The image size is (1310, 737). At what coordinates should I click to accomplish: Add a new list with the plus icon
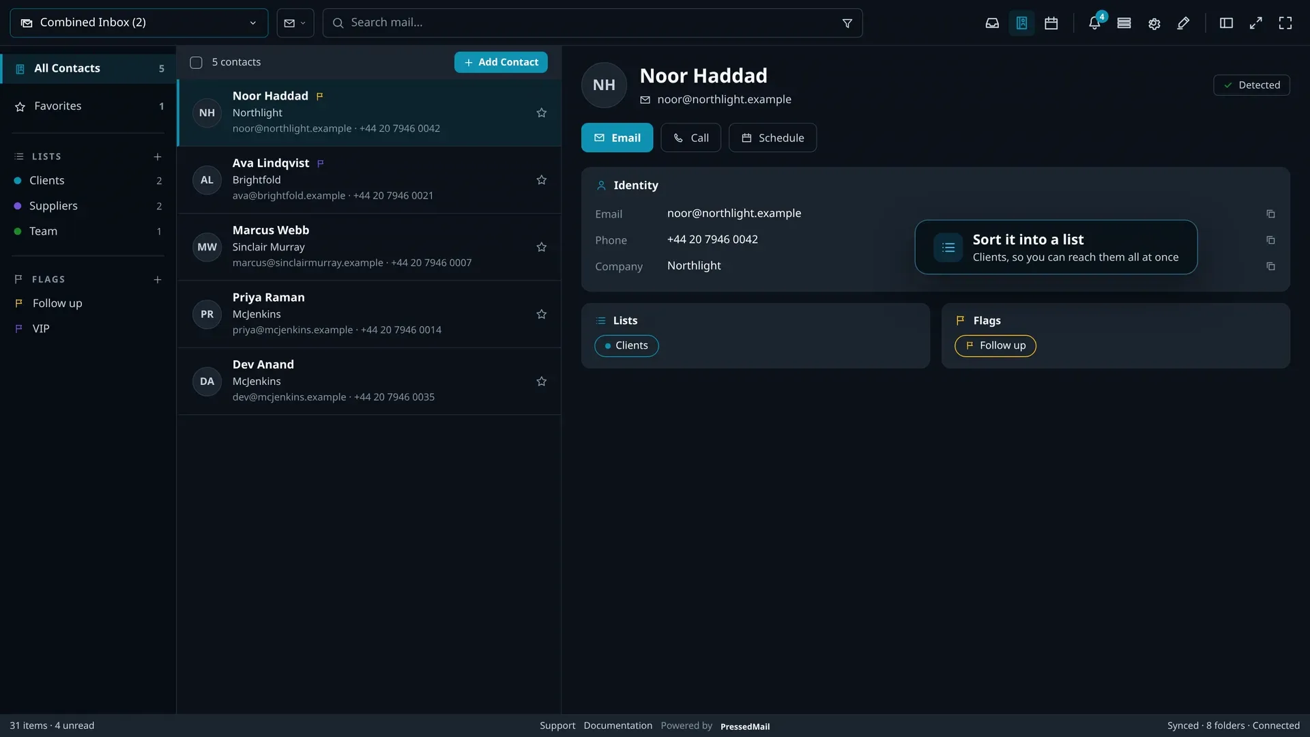[157, 157]
